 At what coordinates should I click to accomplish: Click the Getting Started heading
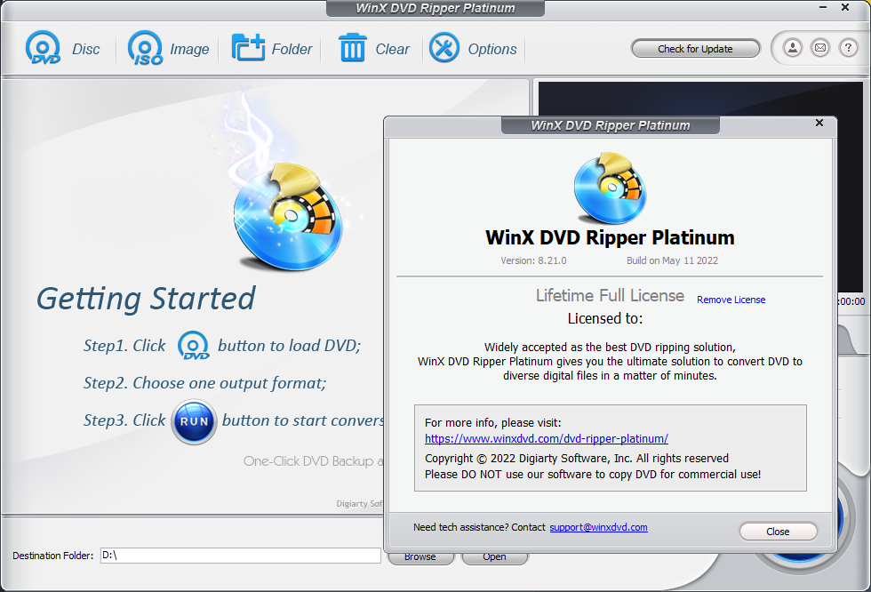click(x=146, y=299)
